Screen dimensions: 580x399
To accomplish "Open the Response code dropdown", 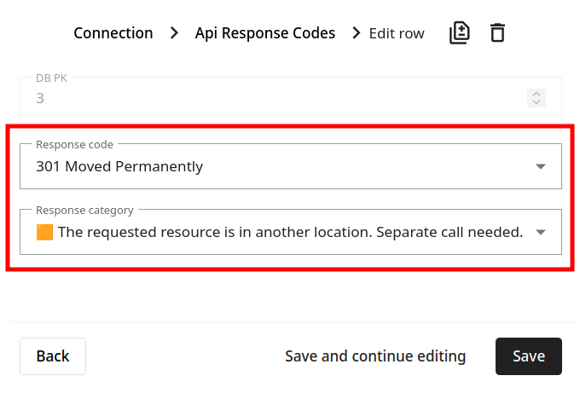I will (291, 166).
